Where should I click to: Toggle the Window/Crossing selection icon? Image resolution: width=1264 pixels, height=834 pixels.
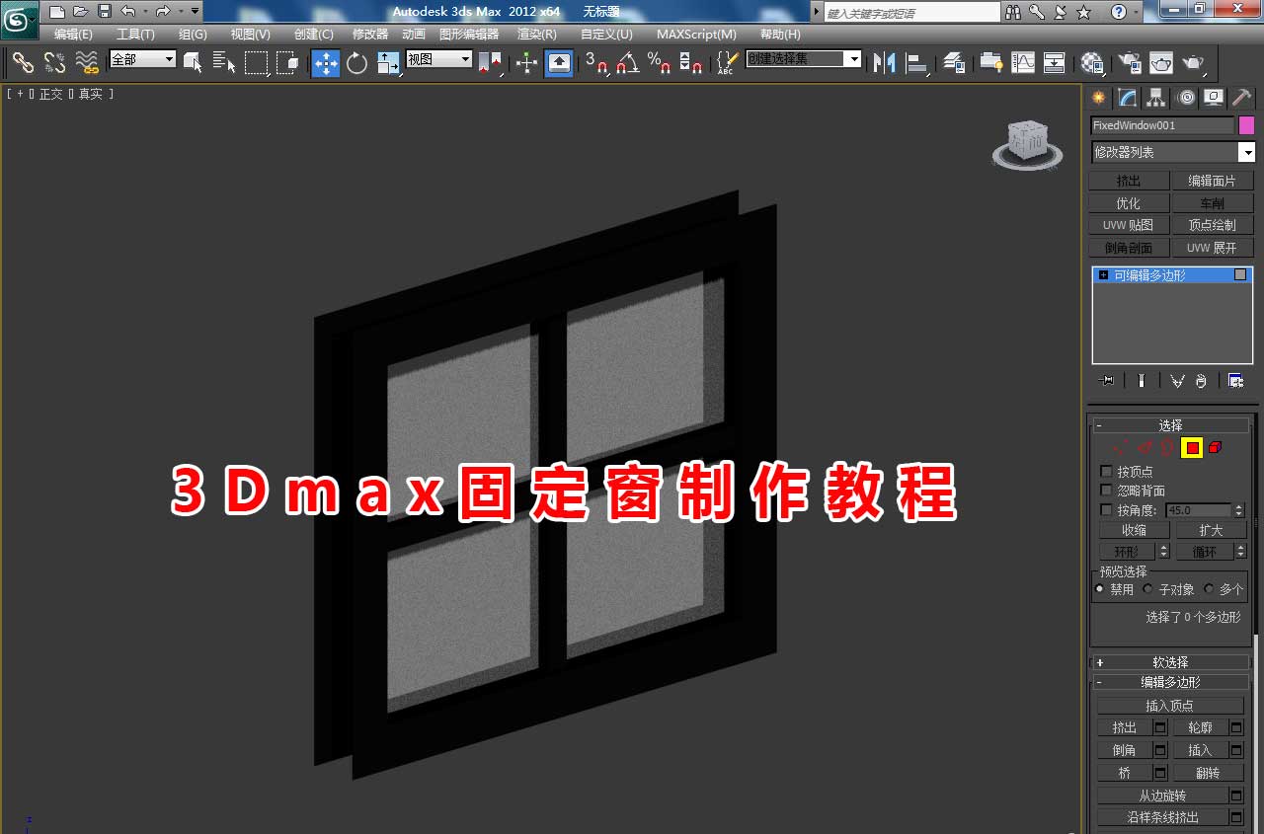coord(287,62)
